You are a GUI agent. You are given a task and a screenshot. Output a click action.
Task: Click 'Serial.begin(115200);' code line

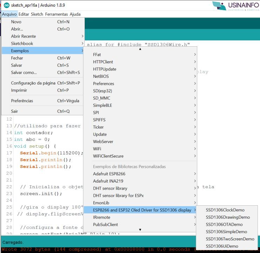click(52, 153)
